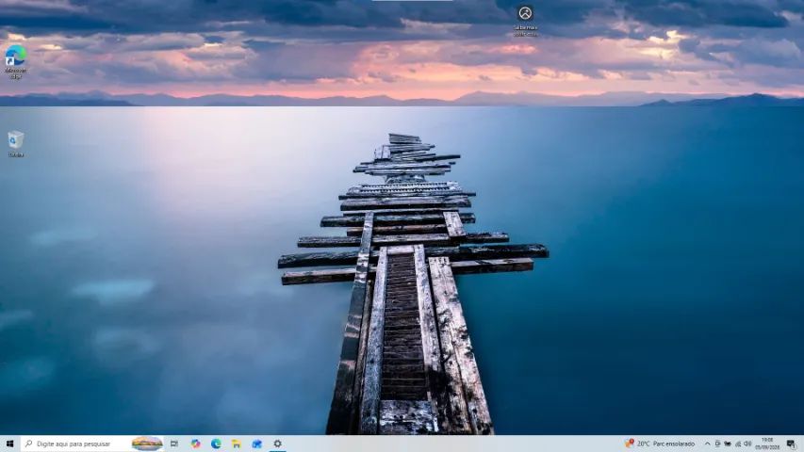Launch Copilot from the taskbar

pyautogui.click(x=195, y=444)
